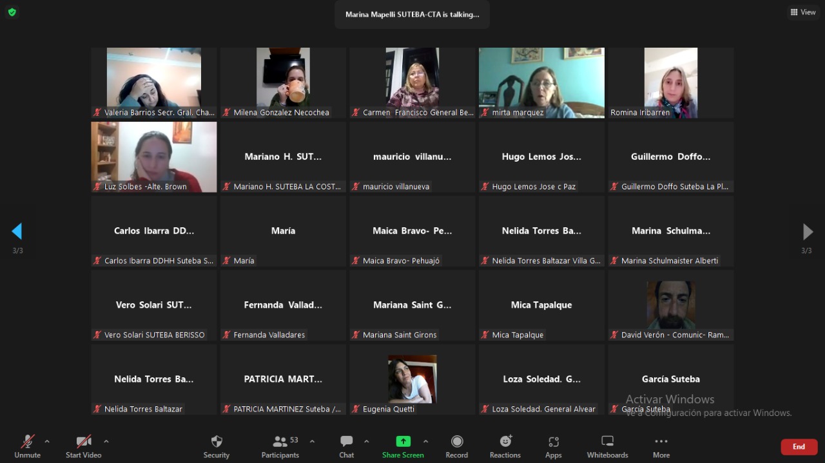Click the green encryption shield icon

click(12, 12)
